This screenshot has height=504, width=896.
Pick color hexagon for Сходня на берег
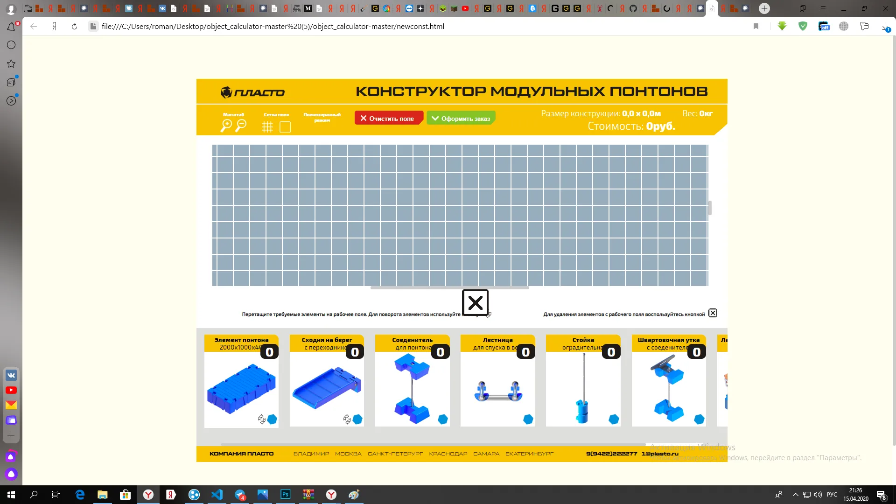click(357, 419)
